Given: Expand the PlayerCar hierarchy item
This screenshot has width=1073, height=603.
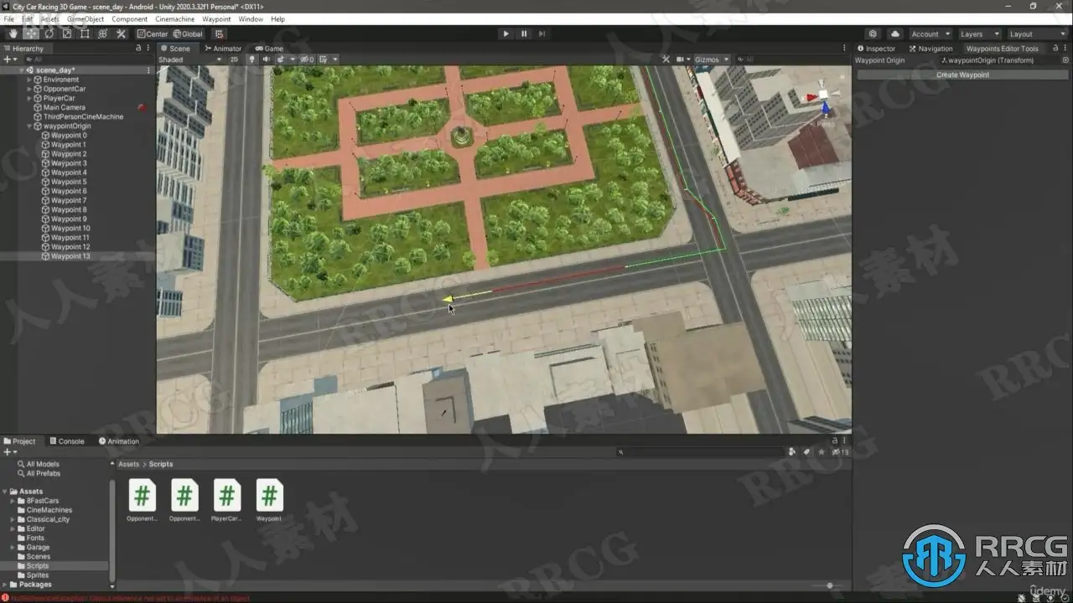Looking at the screenshot, I should click(x=29, y=98).
